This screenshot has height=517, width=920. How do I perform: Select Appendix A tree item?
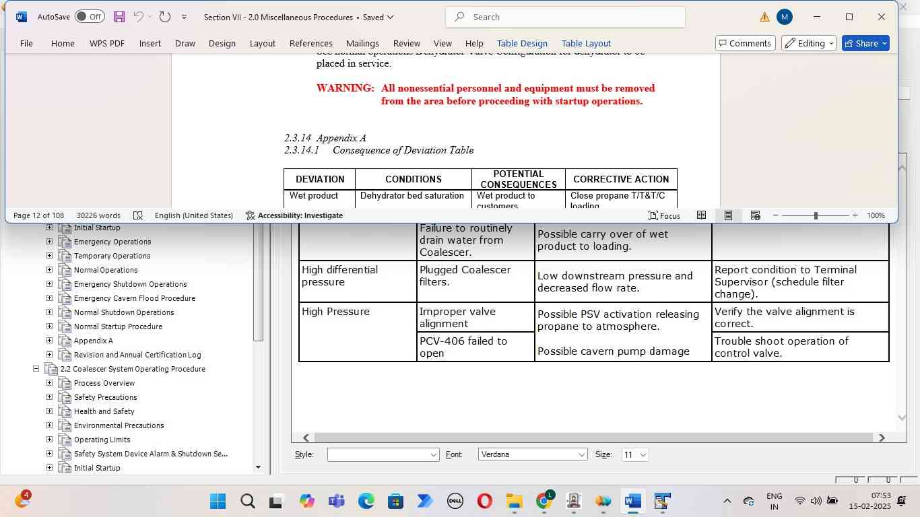[x=93, y=341]
